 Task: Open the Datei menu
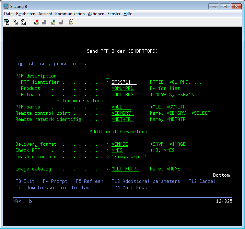tap(9, 14)
